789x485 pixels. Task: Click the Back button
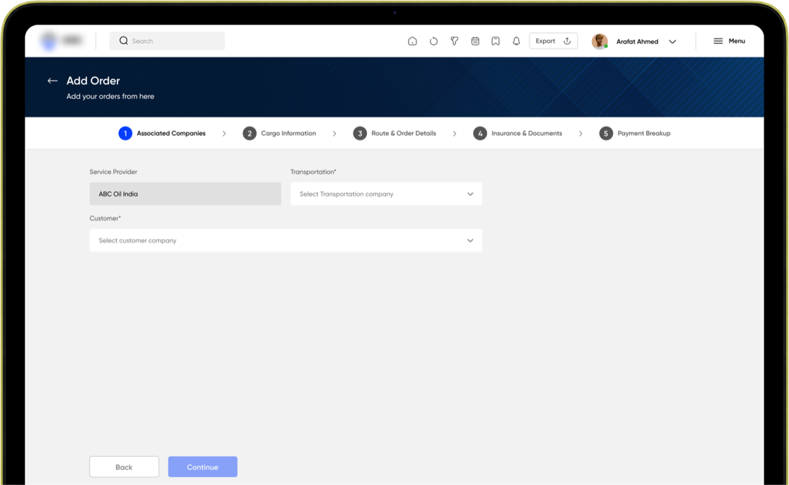124,467
